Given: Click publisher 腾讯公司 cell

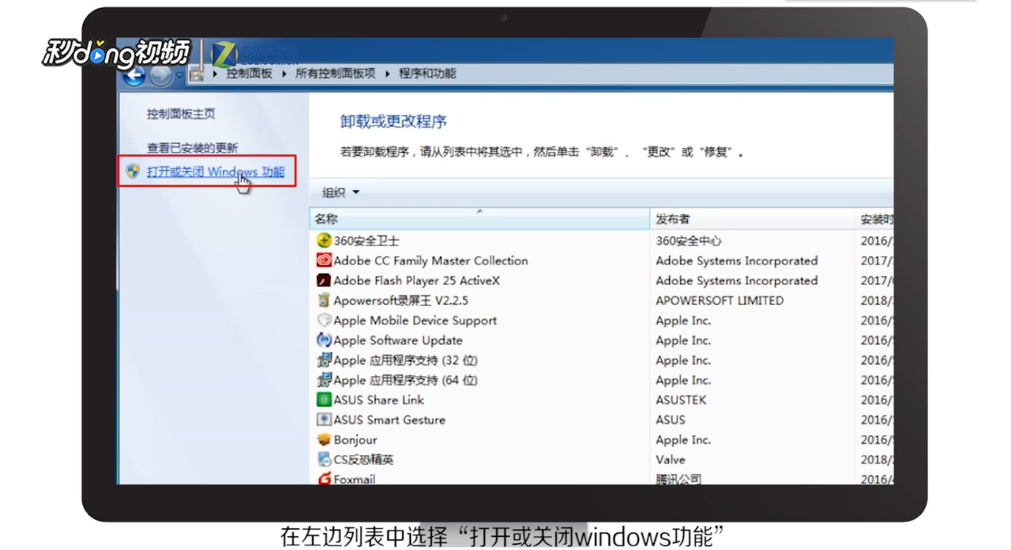Looking at the screenshot, I should click(x=678, y=479).
